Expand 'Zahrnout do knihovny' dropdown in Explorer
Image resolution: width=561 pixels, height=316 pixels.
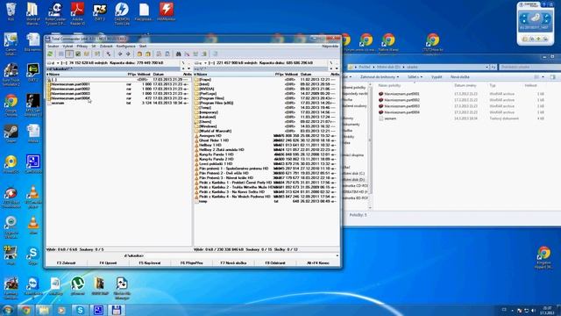[380, 77]
